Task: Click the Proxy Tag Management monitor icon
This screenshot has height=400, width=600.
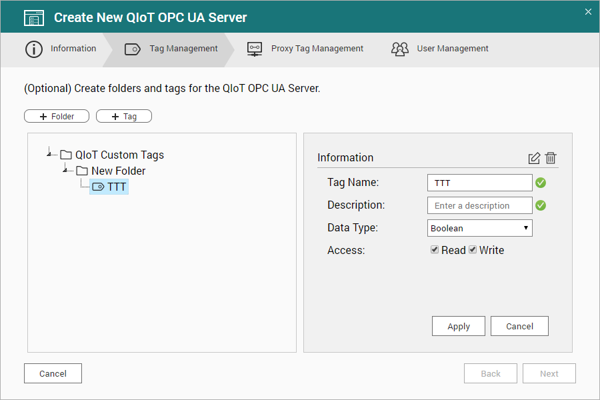Action: point(255,49)
